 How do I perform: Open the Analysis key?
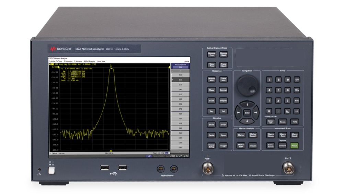tap(253, 145)
